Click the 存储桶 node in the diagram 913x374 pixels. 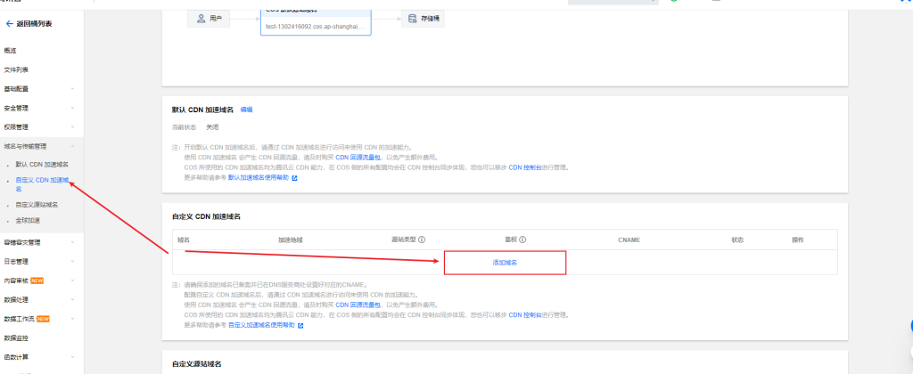click(x=424, y=18)
